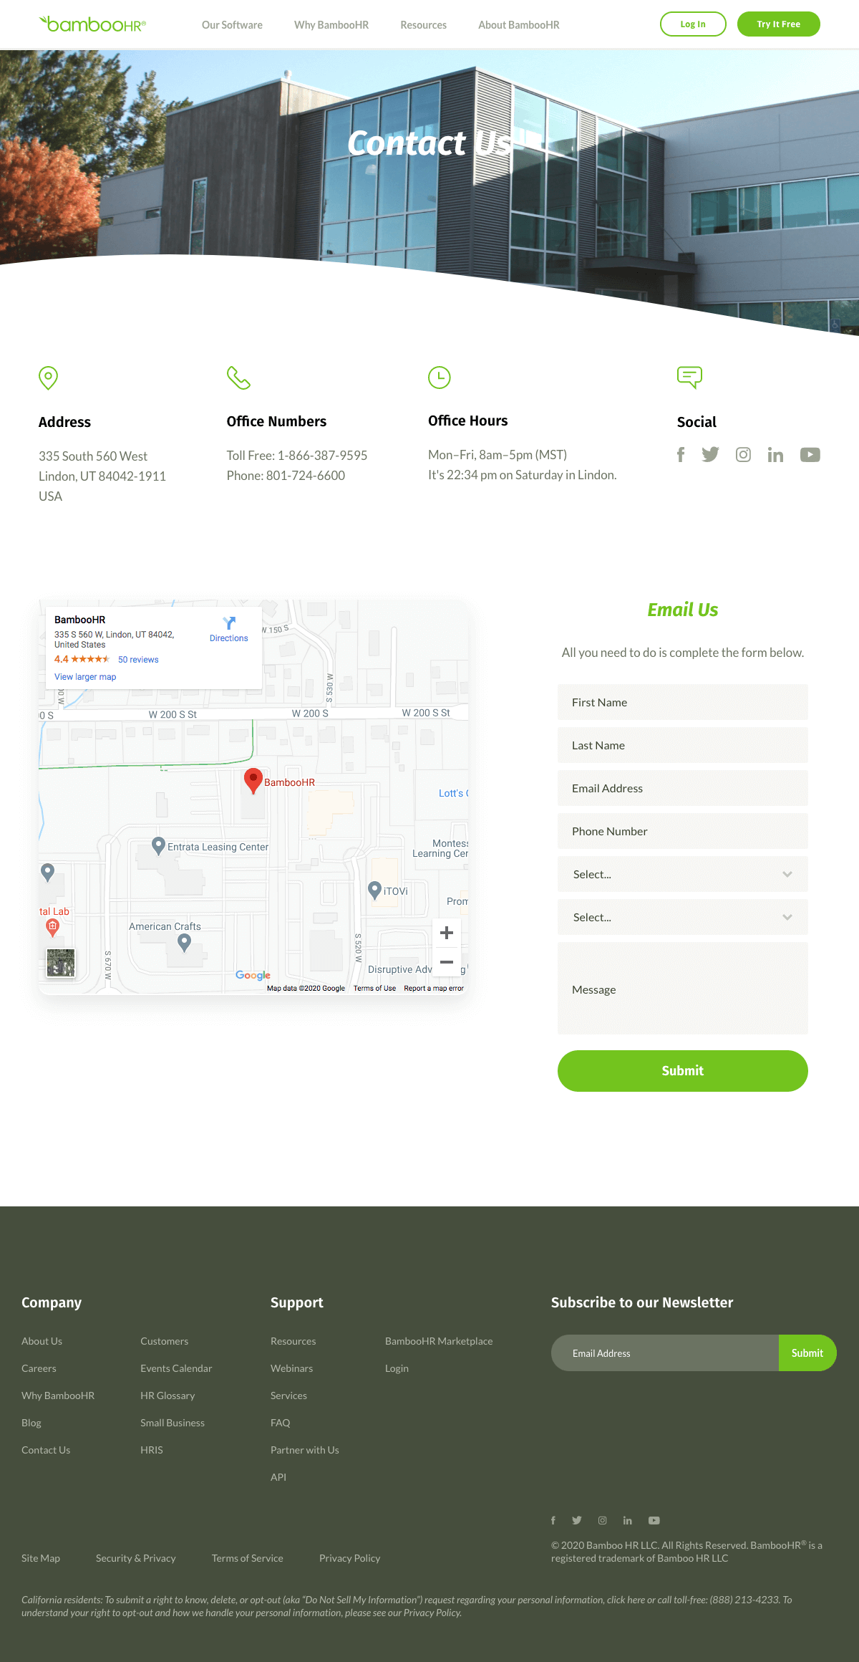Click the Try It Free button
Viewport: 859px width, 1662px height.
[x=779, y=24]
